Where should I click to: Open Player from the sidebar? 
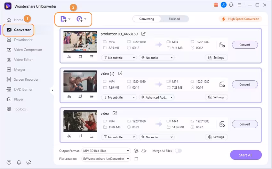(15, 99)
